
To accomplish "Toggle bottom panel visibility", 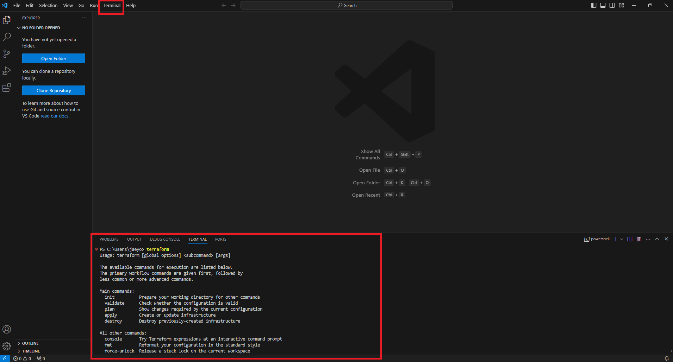I will [x=603, y=5].
